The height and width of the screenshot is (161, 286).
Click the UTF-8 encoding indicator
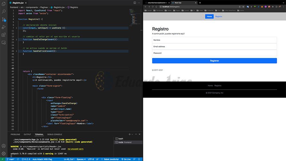pos(91,159)
